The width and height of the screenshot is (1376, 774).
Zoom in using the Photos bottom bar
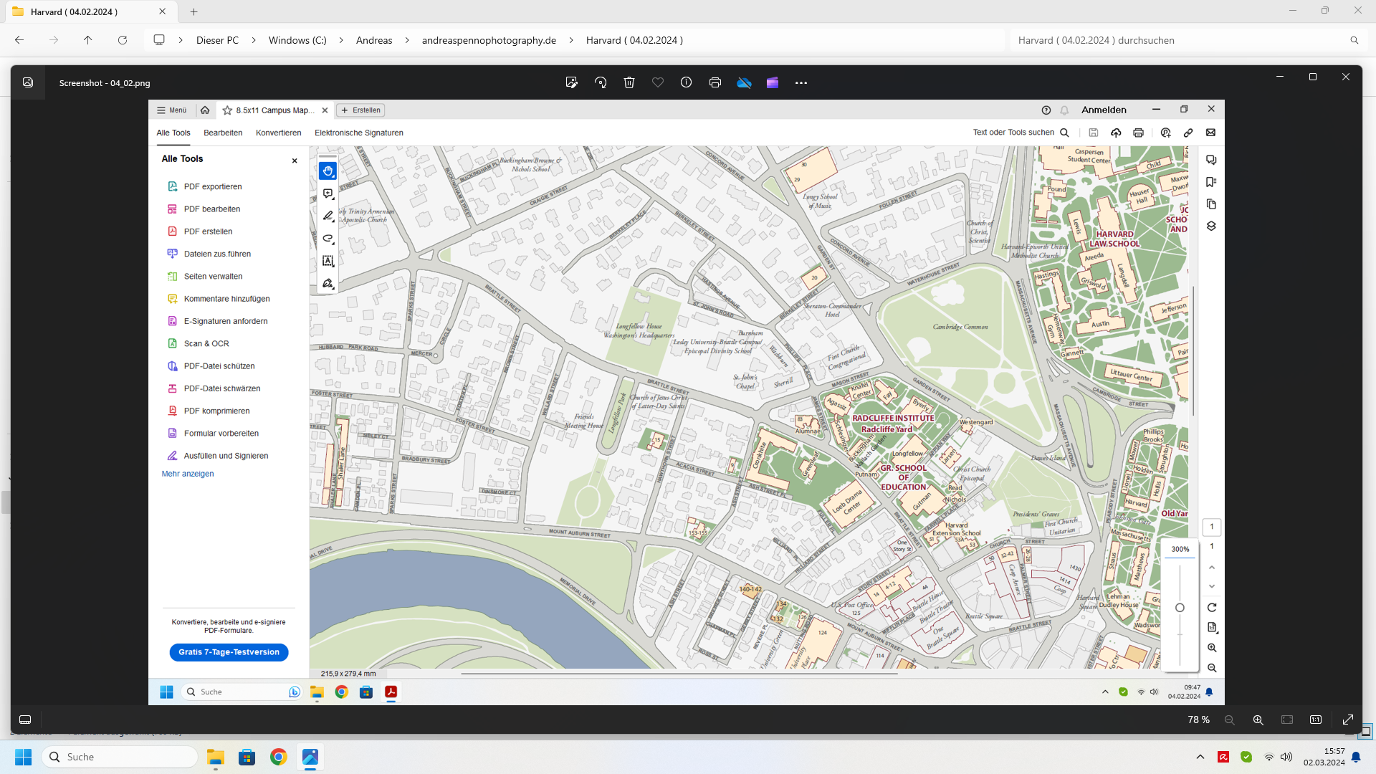pos(1258,720)
